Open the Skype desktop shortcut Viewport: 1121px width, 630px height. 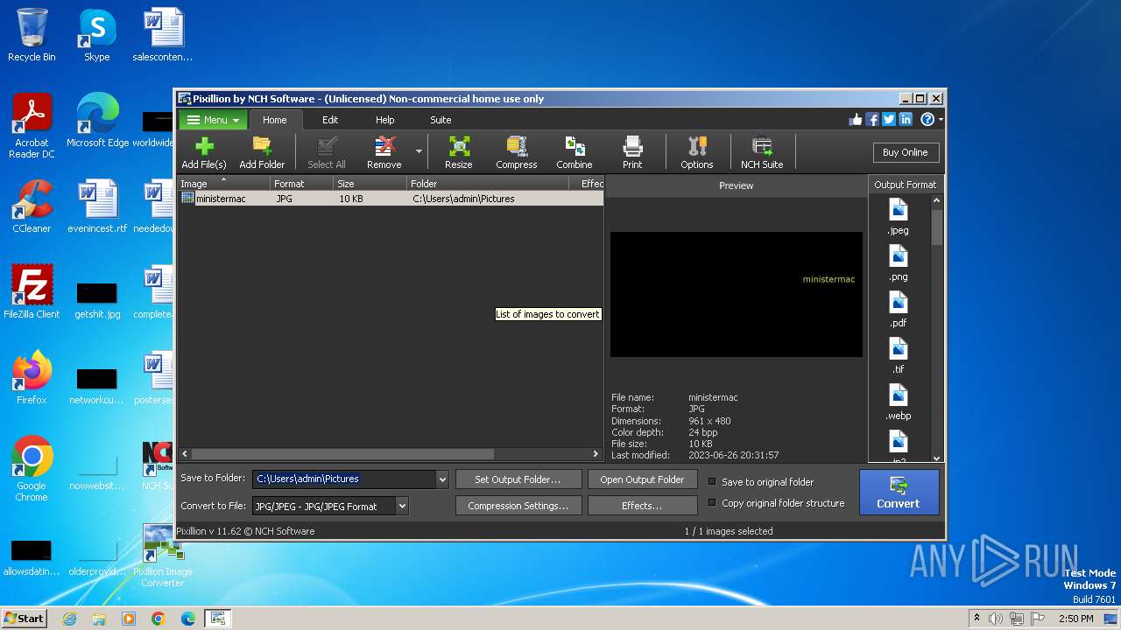point(96,35)
